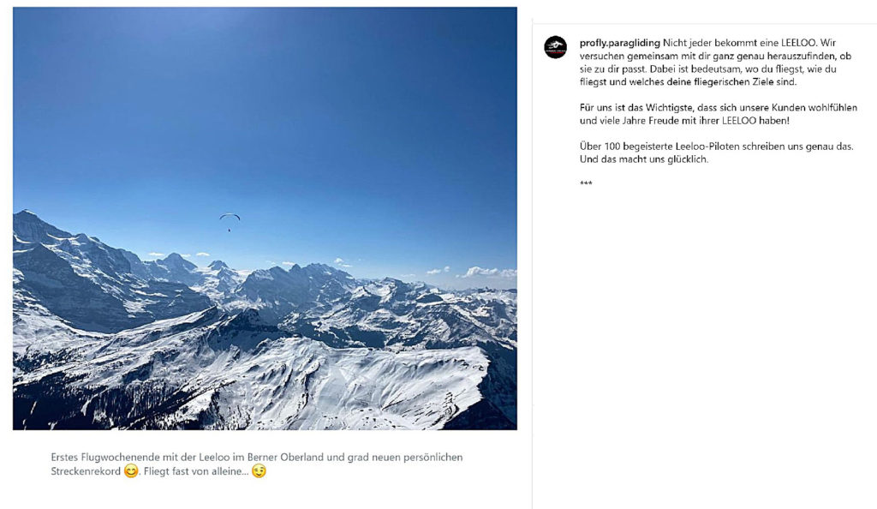This screenshot has height=509, width=877.
Task: Click the line "Und das macht uns glücklich."
Action: coord(644,159)
